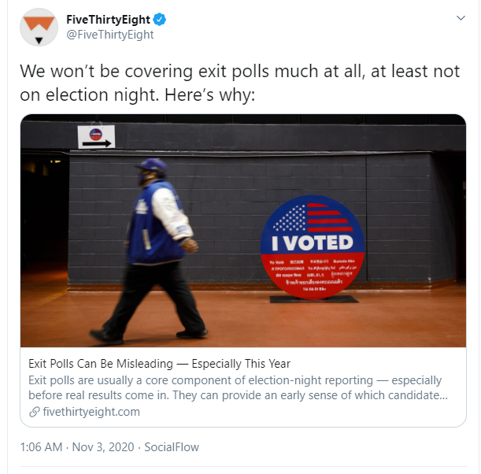
Task: Click the tweet text about exit polls
Action: click(239, 83)
